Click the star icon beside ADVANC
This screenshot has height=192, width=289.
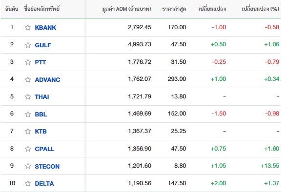point(28,79)
